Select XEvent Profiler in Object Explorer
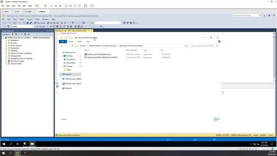The image size is (277, 156). pos(16,64)
